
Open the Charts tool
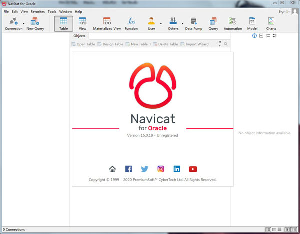coord(271,24)
